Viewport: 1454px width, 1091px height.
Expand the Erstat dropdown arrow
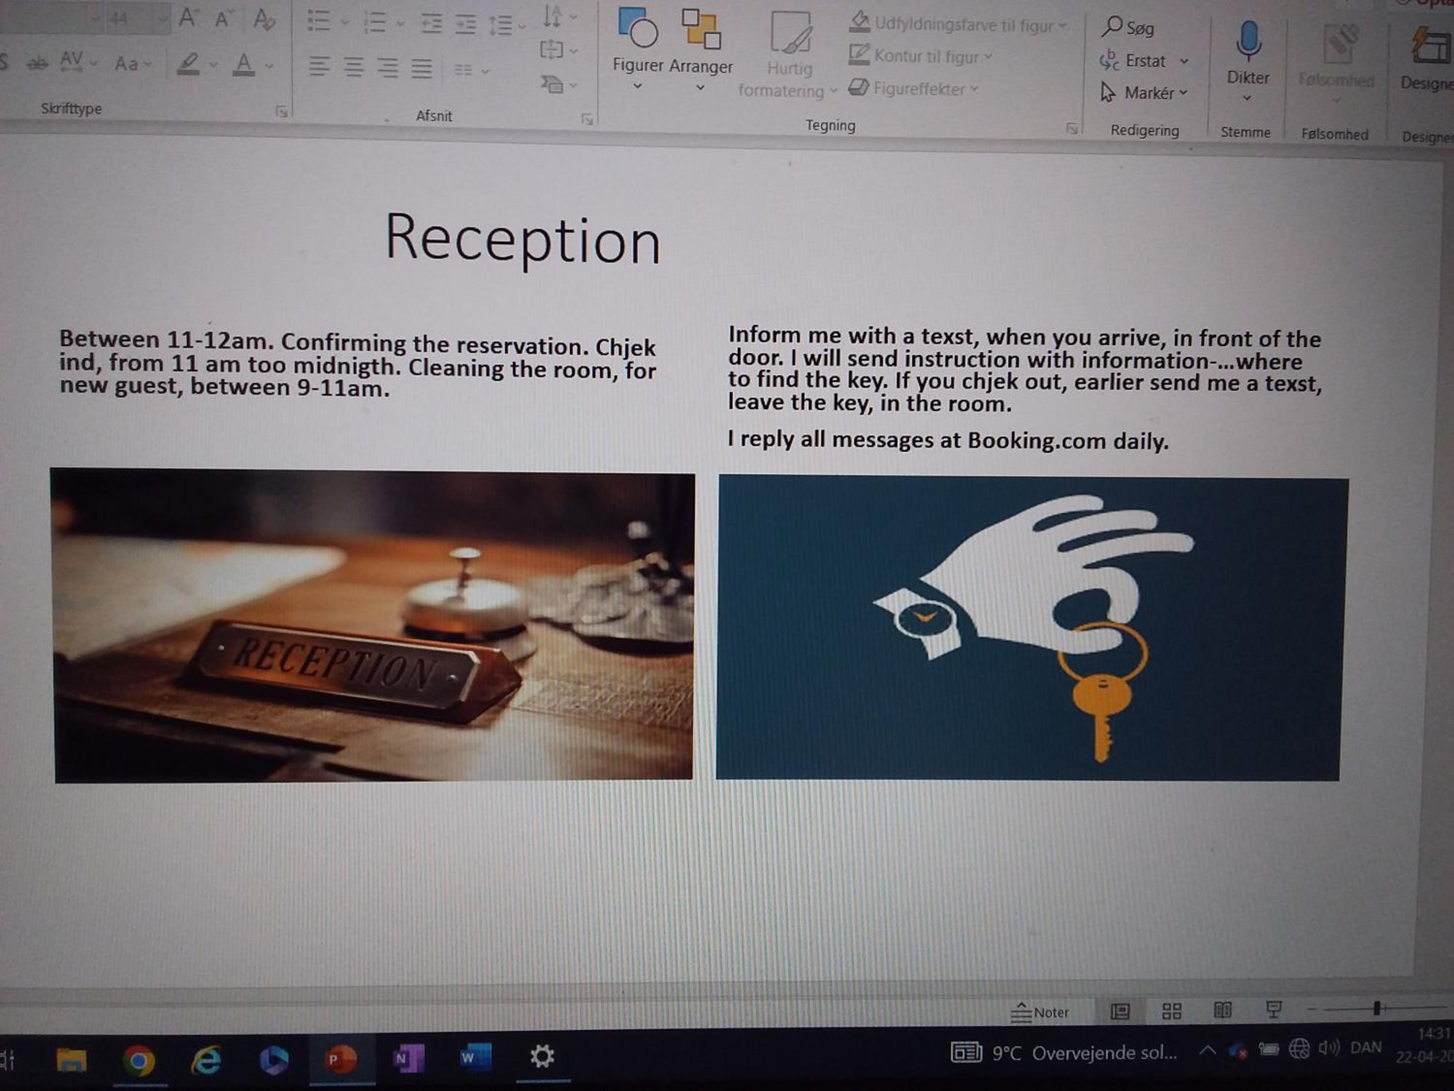1184,61
